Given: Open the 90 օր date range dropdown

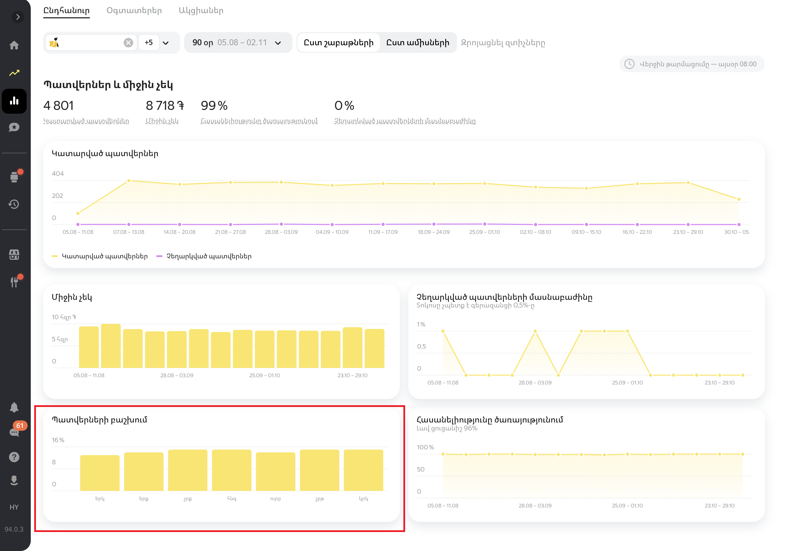Looking at the screenshot, I should [238, 42].
